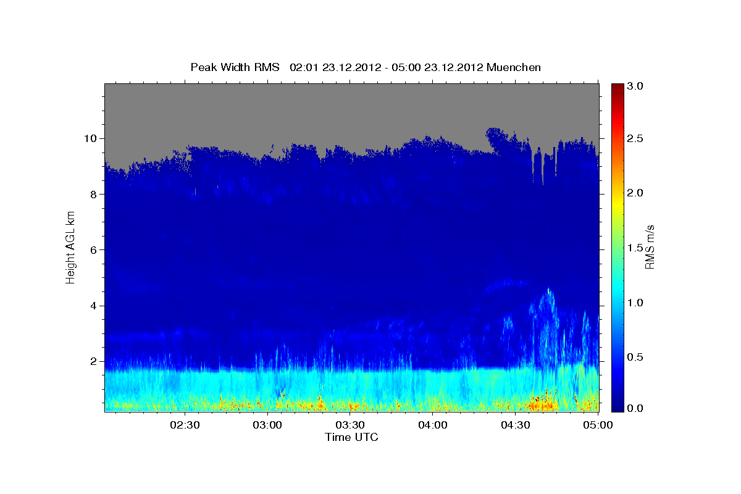This screenshot has width=741, height=494.
Task: Click the 'Muenchen' location in title
Action: [x=514, y=67]
